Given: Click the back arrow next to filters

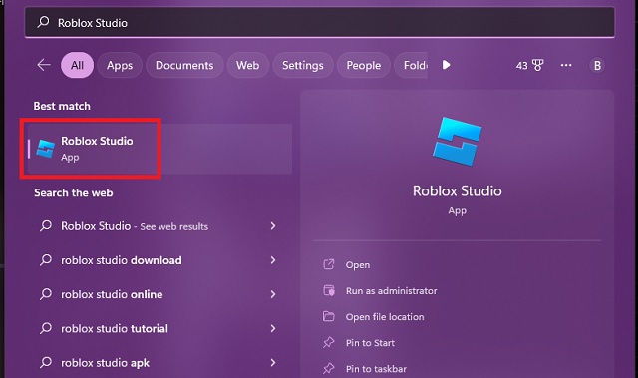Looking at the screenshot, I should (x=44, y=65).
